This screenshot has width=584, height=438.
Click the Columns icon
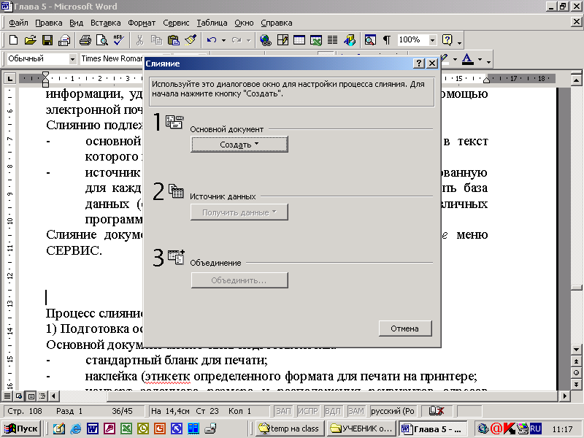(x=333, y=40)
